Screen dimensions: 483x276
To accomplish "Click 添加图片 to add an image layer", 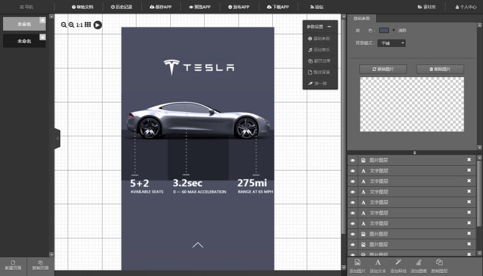I will [357, 266].
